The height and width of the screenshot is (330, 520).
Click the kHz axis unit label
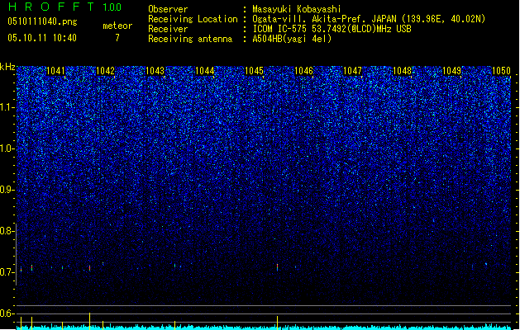point(7,67)
